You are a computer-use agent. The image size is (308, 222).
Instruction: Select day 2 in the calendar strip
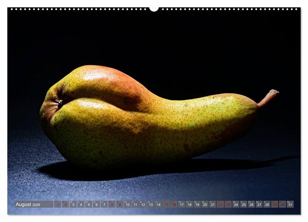65,204
